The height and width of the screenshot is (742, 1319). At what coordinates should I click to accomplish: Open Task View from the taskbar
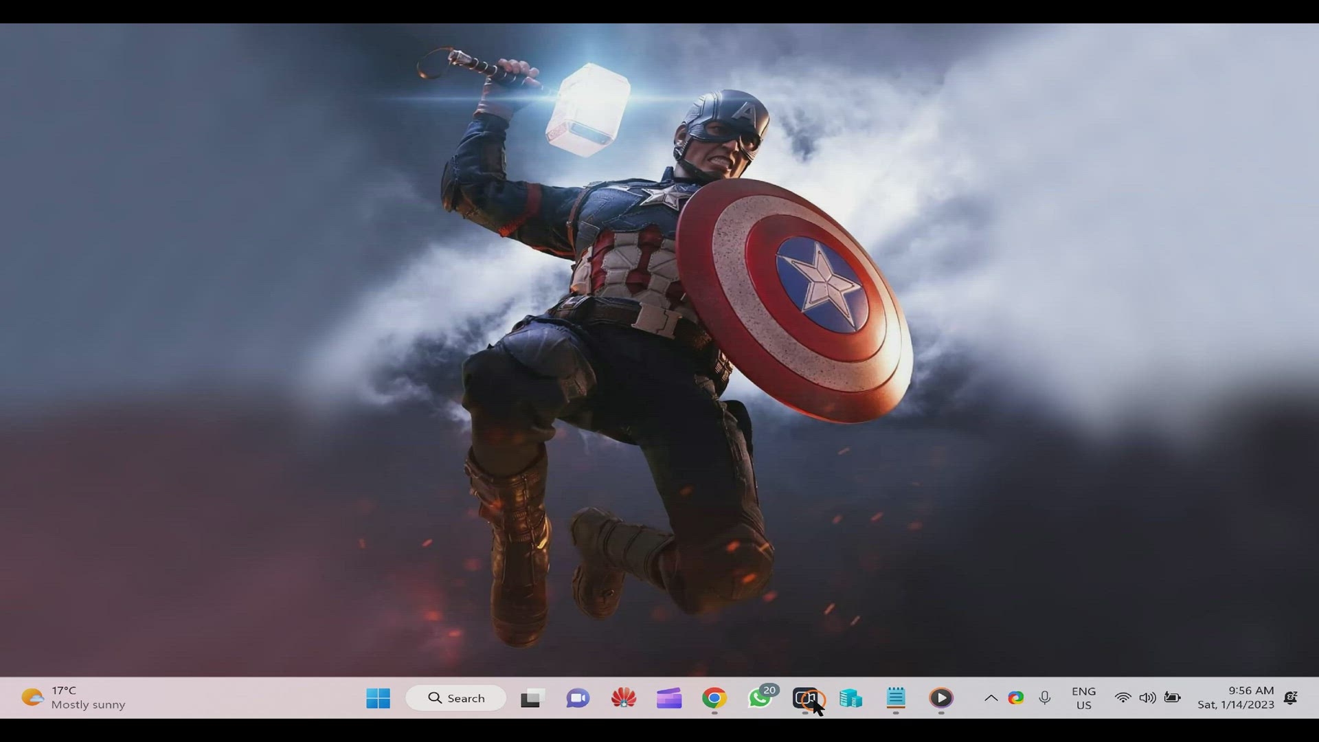coord(532,698)
